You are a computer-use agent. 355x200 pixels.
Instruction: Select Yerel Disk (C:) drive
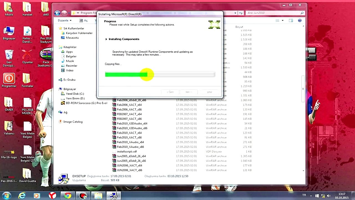point(75,94)
